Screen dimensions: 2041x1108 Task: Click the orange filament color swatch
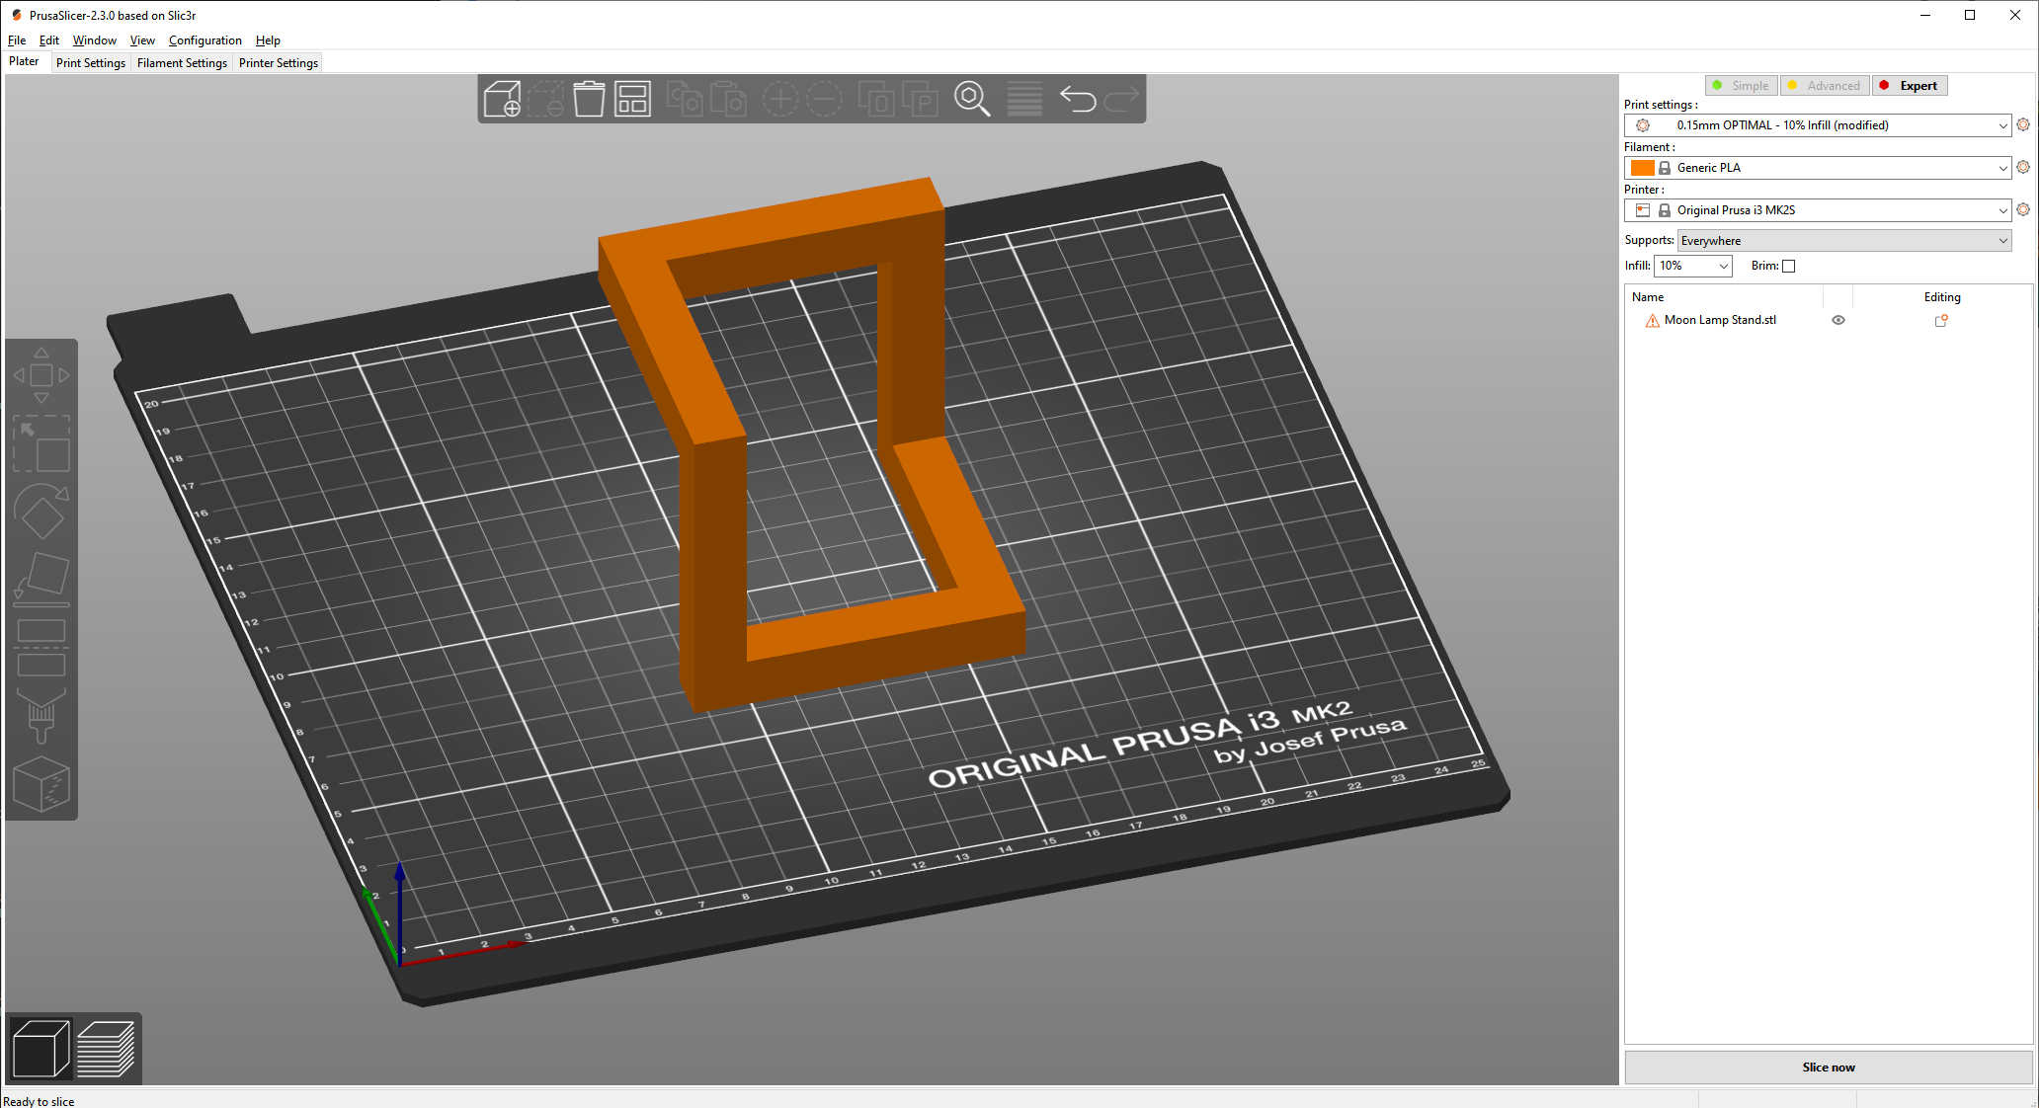point(1642,168)
